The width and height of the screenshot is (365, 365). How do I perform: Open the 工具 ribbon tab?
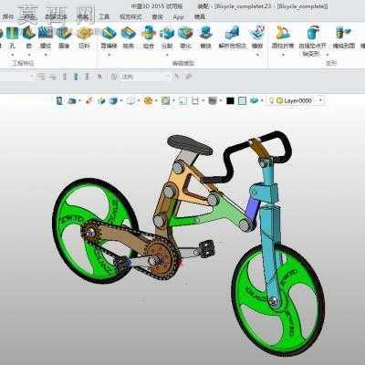point(104,17)
